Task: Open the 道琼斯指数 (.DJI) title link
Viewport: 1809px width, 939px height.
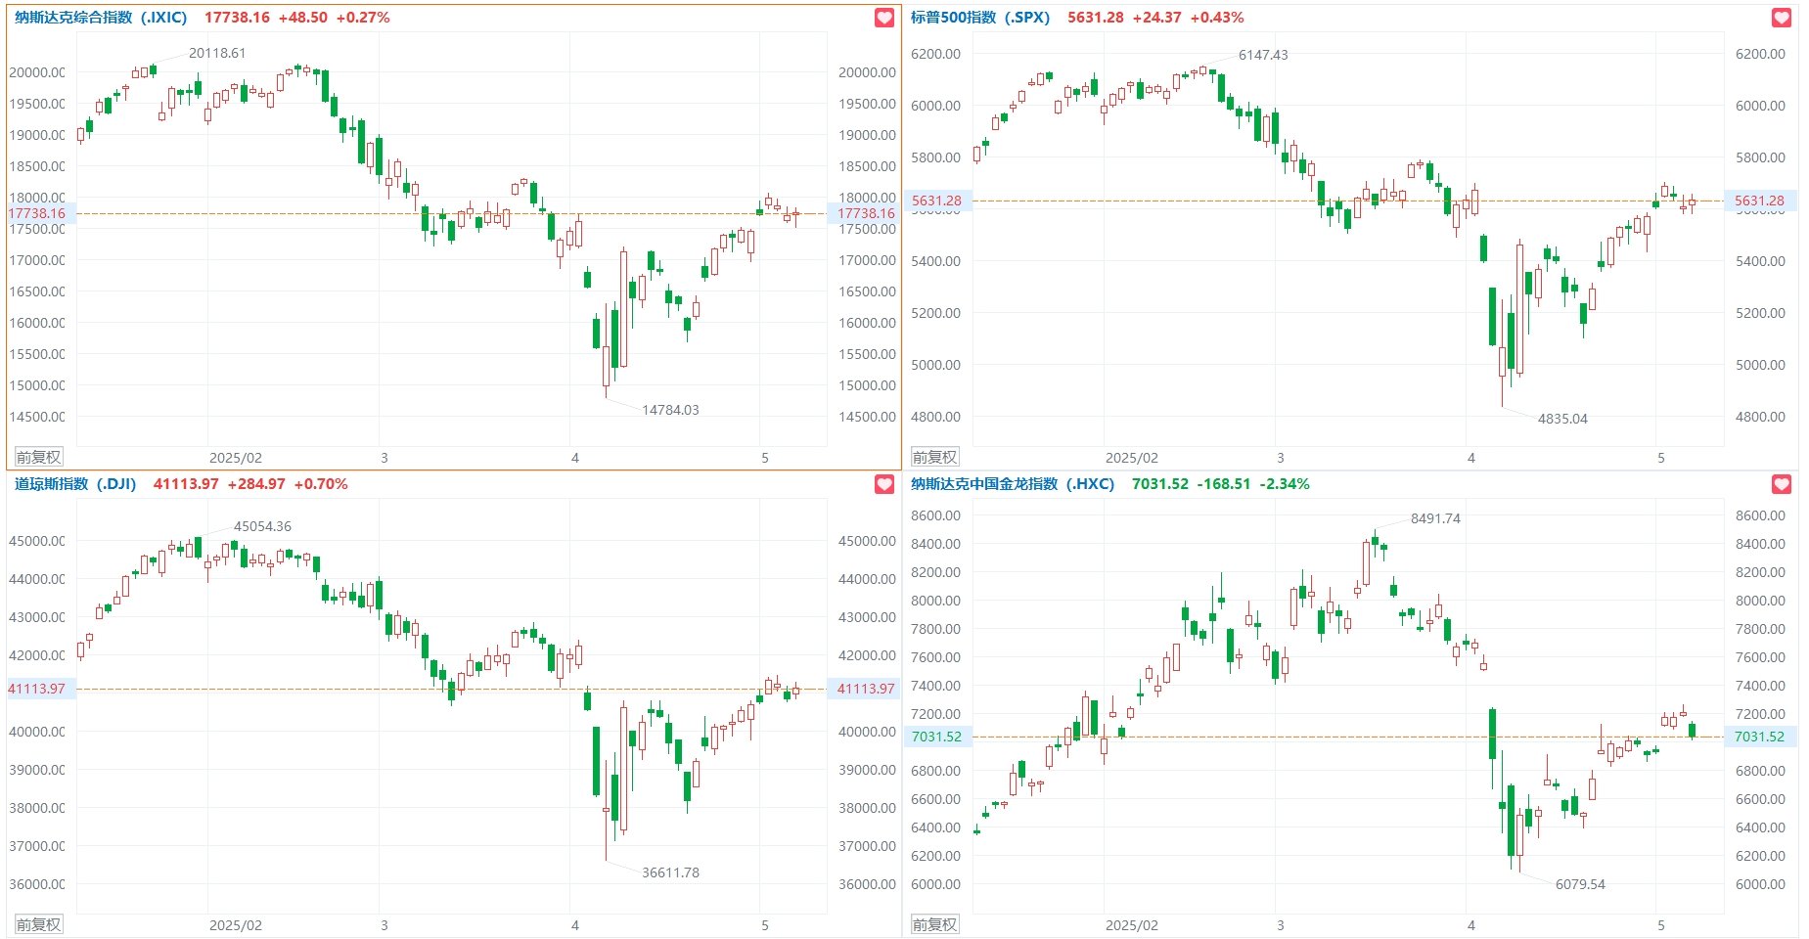Action: pyautogui.click(x=75, y=484)
